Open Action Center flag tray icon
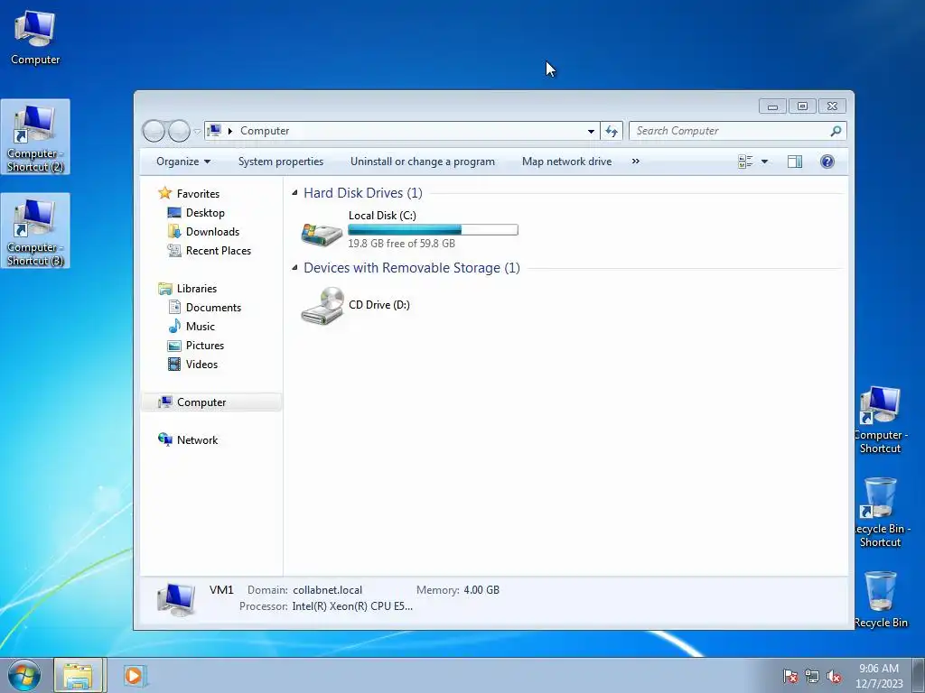 click(790, 677)
